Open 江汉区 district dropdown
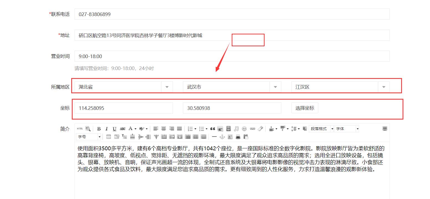The width and height of the screenshot is (430, 199). coord(340,87)
